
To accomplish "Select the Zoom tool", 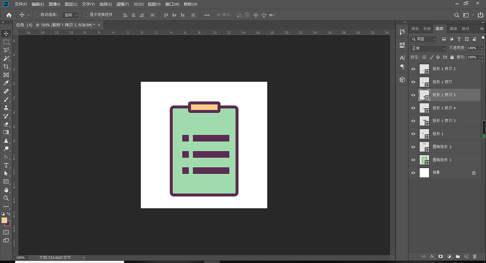I will coord(6,198).
